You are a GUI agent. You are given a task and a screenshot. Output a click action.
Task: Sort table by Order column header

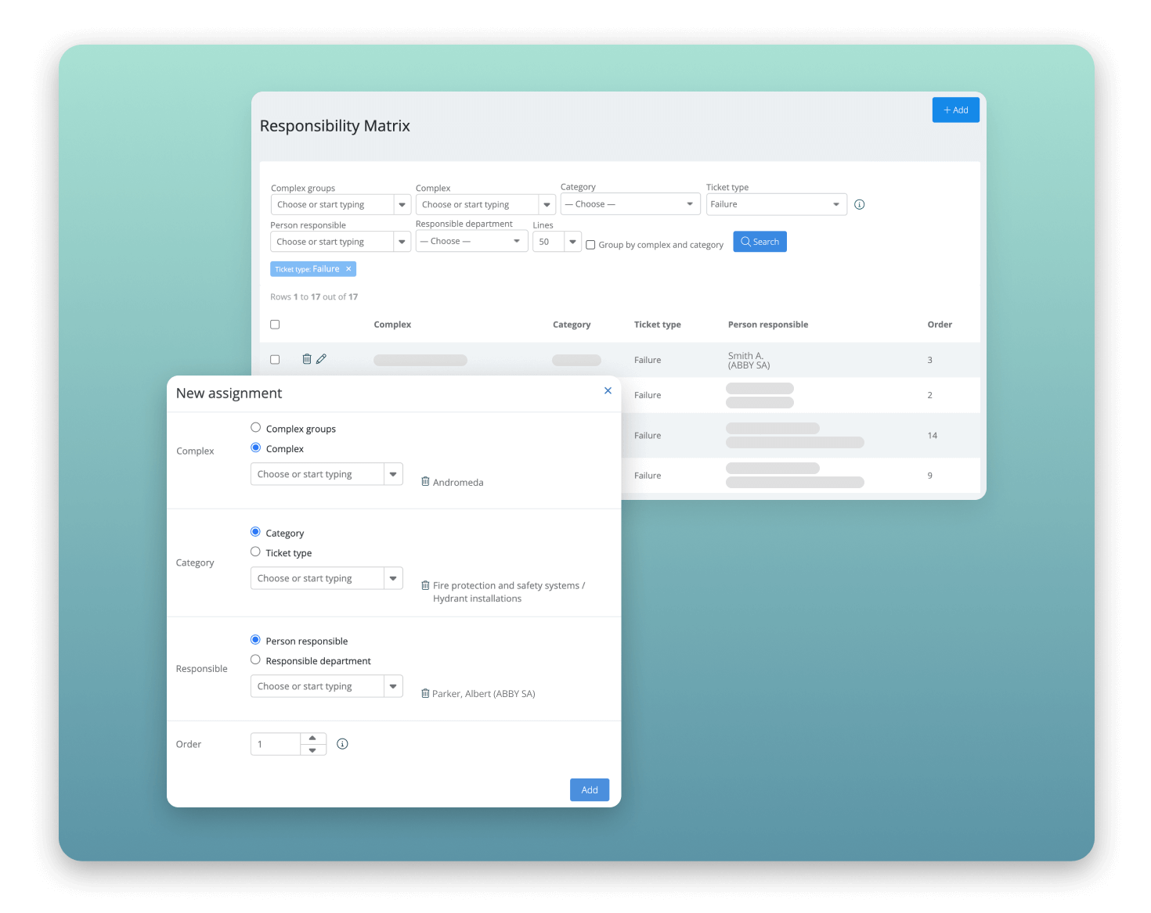pyautogui.click(x=939, y=325)
